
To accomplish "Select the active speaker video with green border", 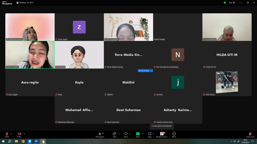I will [x=30, y=55].
